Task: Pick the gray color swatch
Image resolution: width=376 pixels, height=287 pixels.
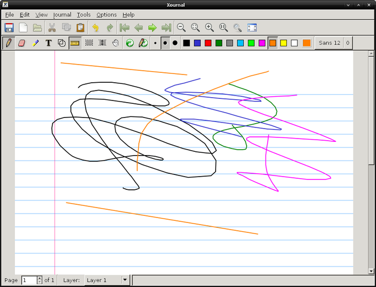Action: 229,43
